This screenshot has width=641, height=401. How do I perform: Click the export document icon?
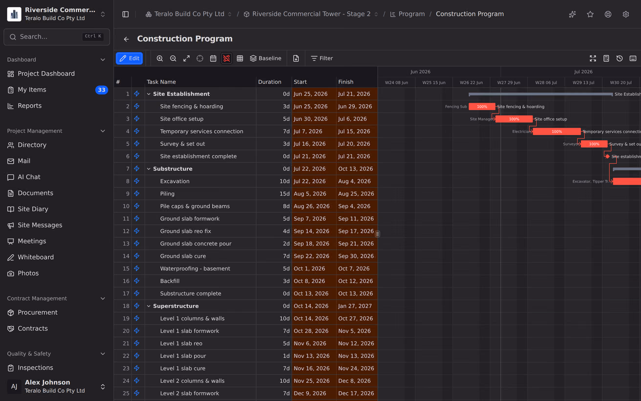pos(296,59)
